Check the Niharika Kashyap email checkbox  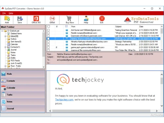pyautogui.click(x=48, y=42)
